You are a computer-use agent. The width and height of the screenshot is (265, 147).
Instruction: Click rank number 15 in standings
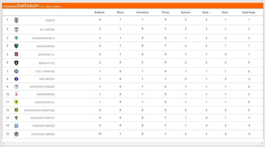(8, 134)
